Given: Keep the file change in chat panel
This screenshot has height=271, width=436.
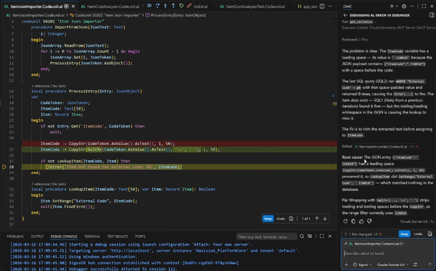Looking at the screenshot, I should click(404, 234).
